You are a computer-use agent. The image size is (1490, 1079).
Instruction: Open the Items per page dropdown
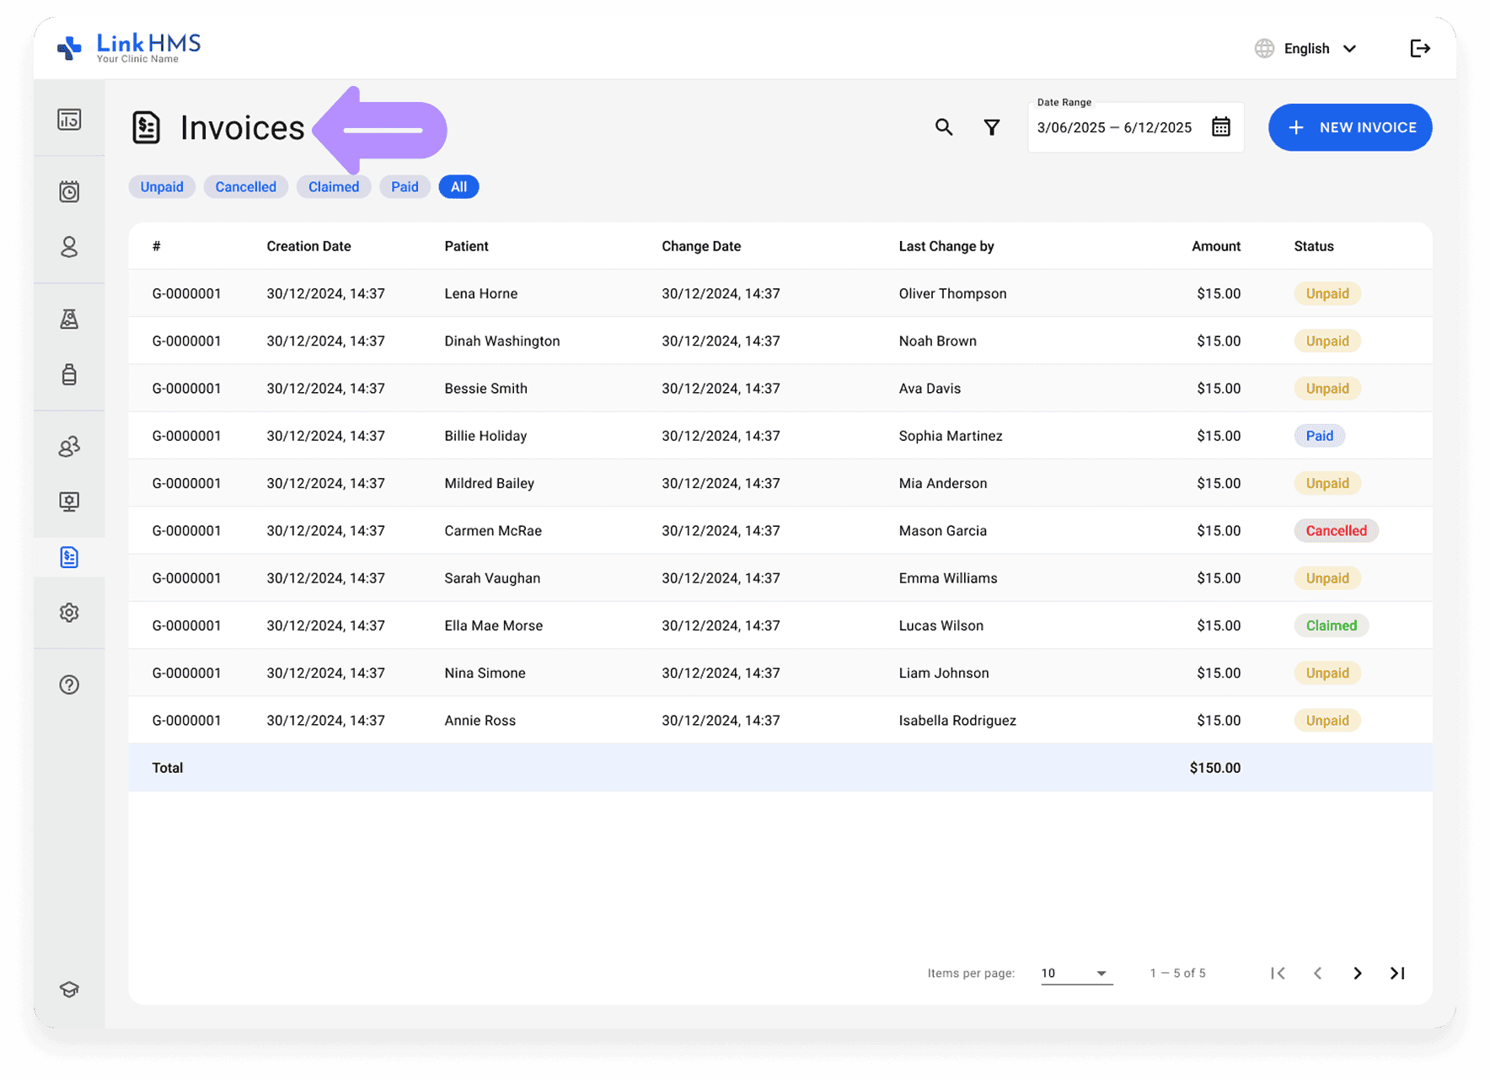point(1075,973)
